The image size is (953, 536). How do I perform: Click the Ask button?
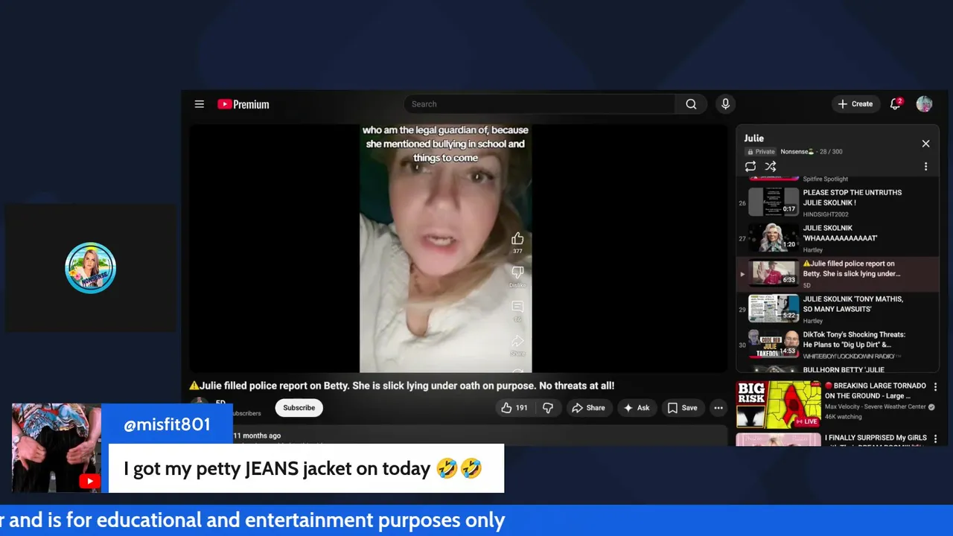click(x=637, y=408)
